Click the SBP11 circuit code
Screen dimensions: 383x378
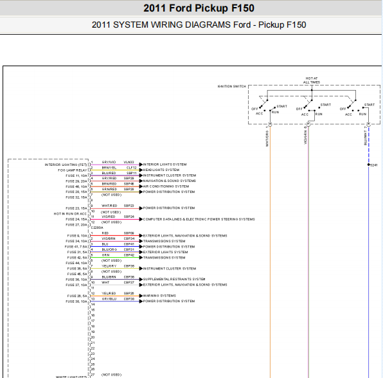[131, 173]
